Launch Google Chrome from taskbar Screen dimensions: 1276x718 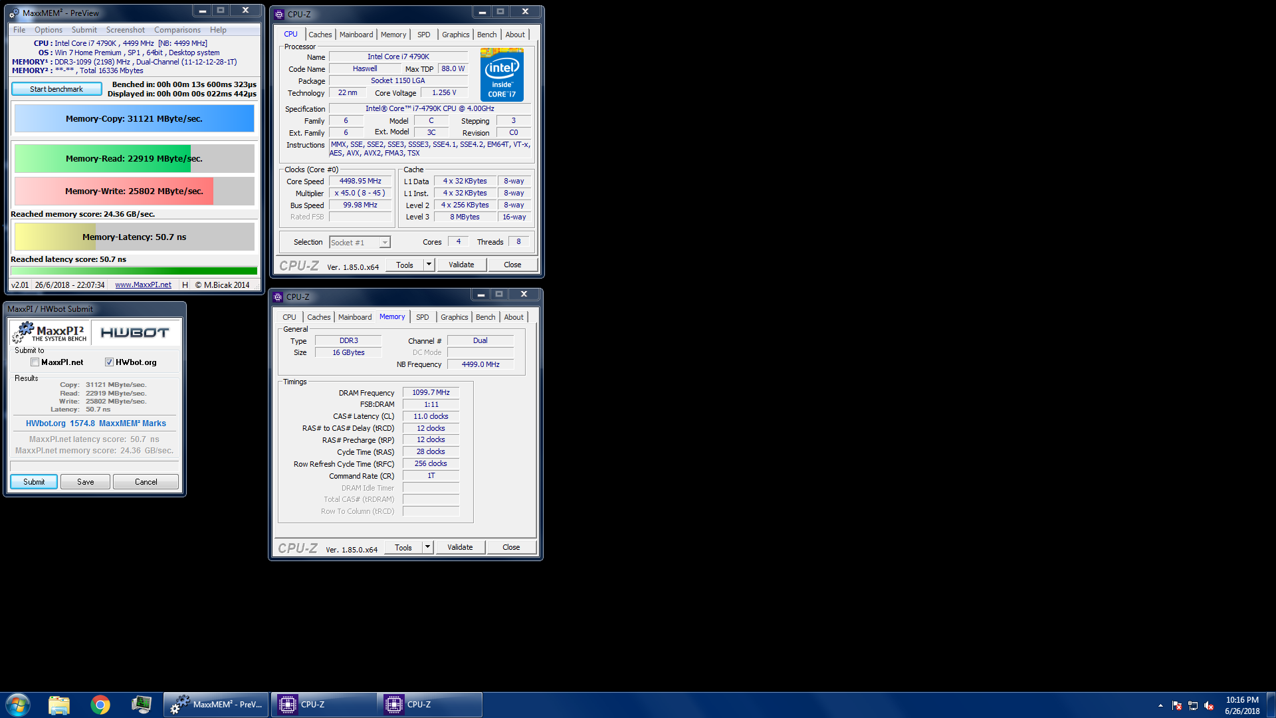100,705
